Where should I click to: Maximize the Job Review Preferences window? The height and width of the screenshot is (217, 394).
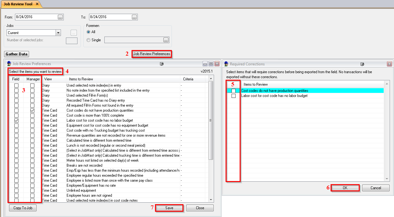click(x=211, y=64)
